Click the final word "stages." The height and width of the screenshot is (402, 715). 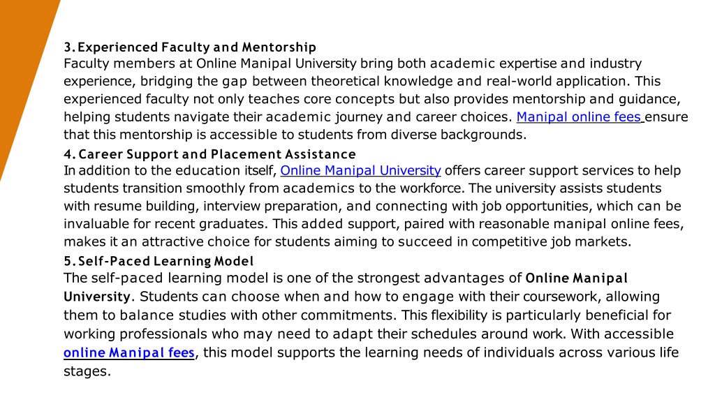(87, 371)
